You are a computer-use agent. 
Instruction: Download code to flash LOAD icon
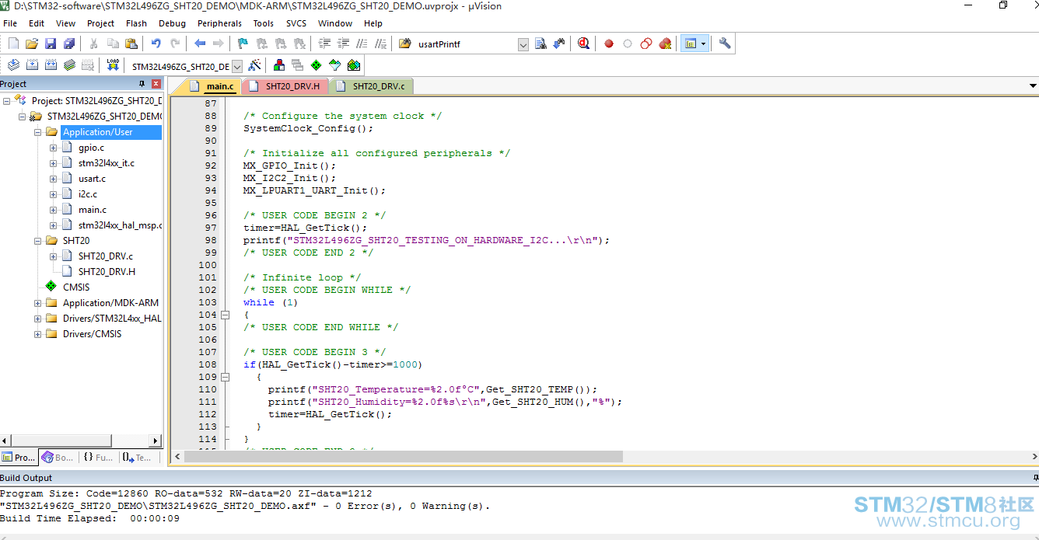pos(113,65)
